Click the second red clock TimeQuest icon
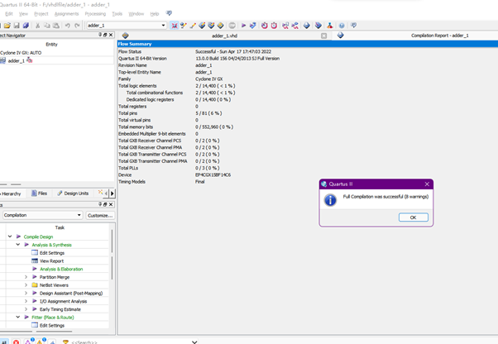 (274, 26)
